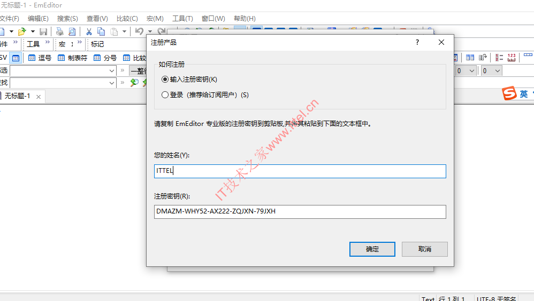Undo last action with the arrow icon
Screen dimensions: 534x301
click(x=139, y=31)
